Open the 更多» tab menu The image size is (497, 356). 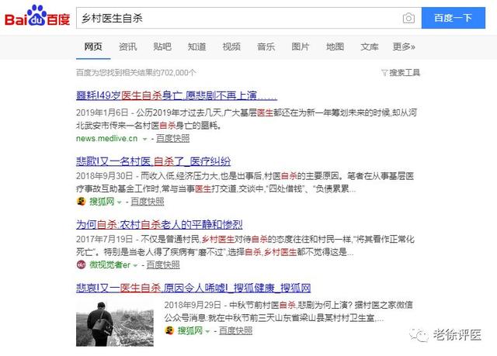point(404,47)
